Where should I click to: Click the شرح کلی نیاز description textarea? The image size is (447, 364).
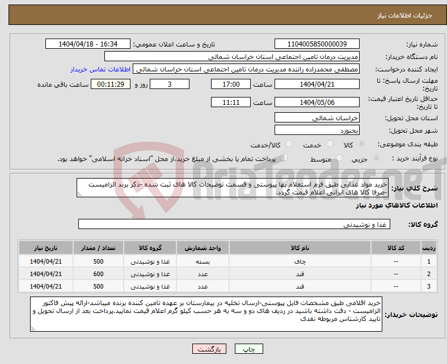[x=233, y=188]
